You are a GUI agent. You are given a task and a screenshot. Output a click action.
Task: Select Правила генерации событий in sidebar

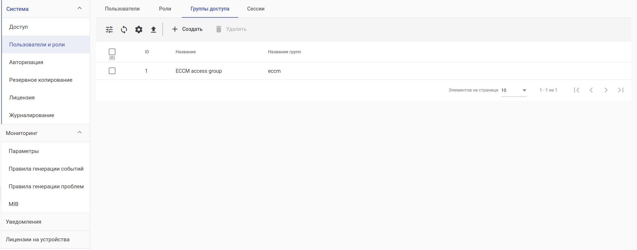[46, 169]
